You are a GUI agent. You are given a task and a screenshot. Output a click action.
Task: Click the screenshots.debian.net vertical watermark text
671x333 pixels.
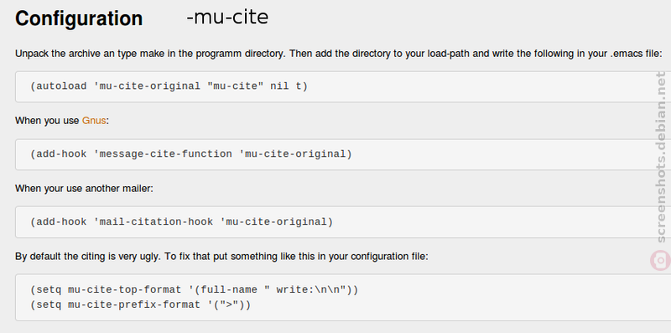(x=661, y=157)
